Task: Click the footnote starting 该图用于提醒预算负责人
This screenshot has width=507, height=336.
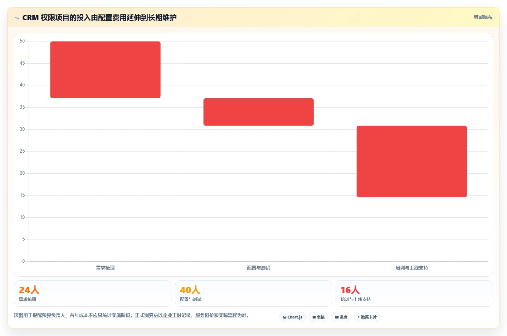Action: pyautogui.click(x=132, y=315)
